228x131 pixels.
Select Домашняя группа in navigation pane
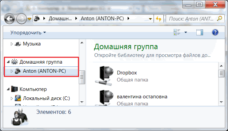[x=41, y=62]
